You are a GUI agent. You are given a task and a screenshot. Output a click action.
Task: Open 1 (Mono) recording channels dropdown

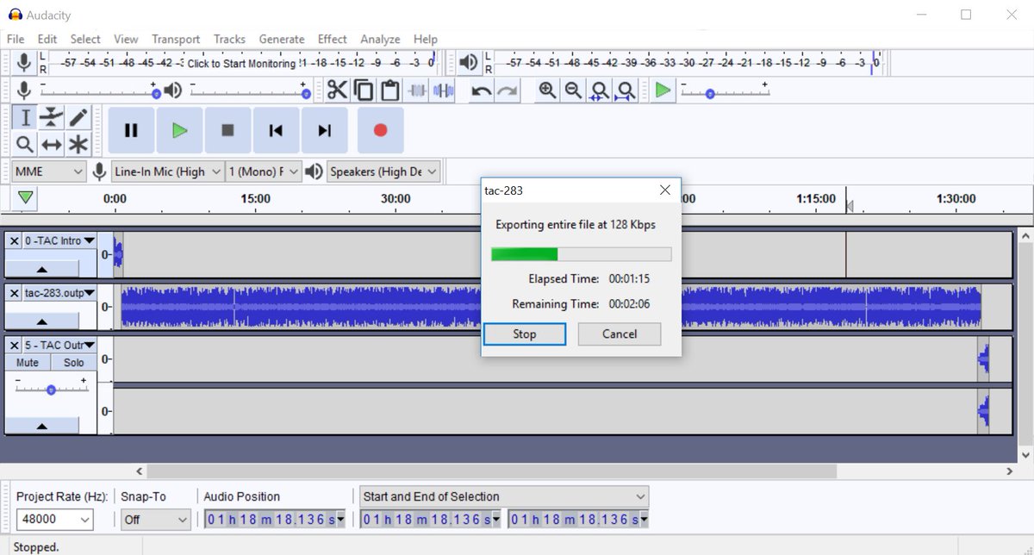tap(263, 171)
